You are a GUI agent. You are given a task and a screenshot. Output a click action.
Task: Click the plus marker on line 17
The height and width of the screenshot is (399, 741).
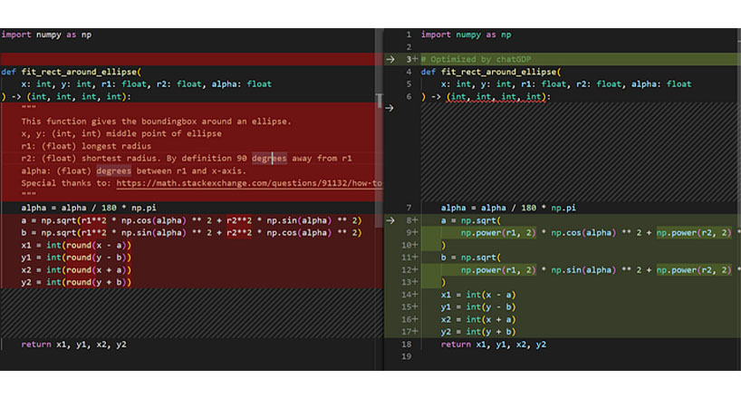point(416,332)
